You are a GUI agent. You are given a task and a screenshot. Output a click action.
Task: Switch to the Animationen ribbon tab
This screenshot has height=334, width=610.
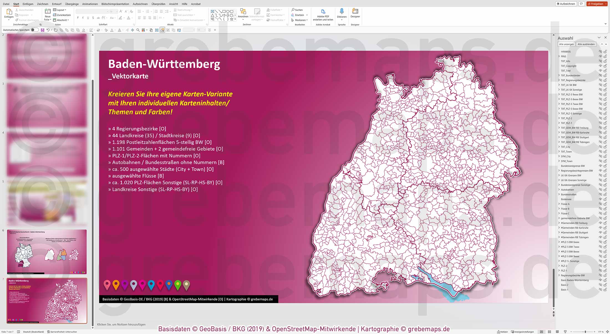coord(90,4)
